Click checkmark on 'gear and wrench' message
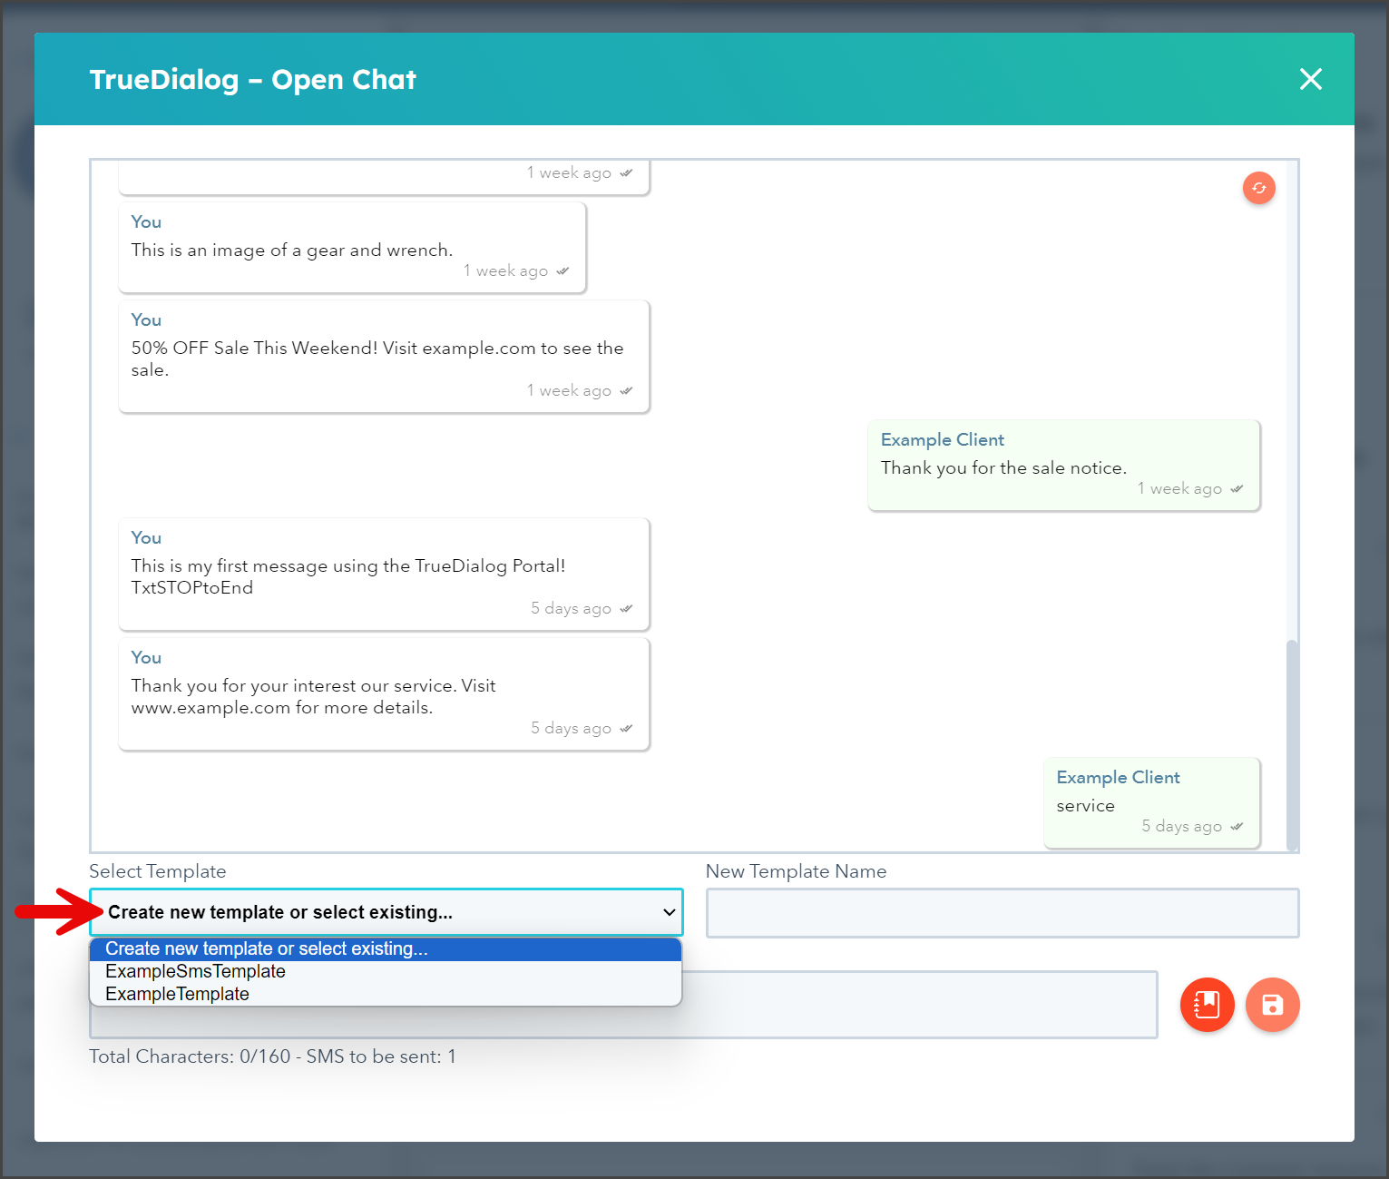1389x1179 pixels. (x=562, y=270)
